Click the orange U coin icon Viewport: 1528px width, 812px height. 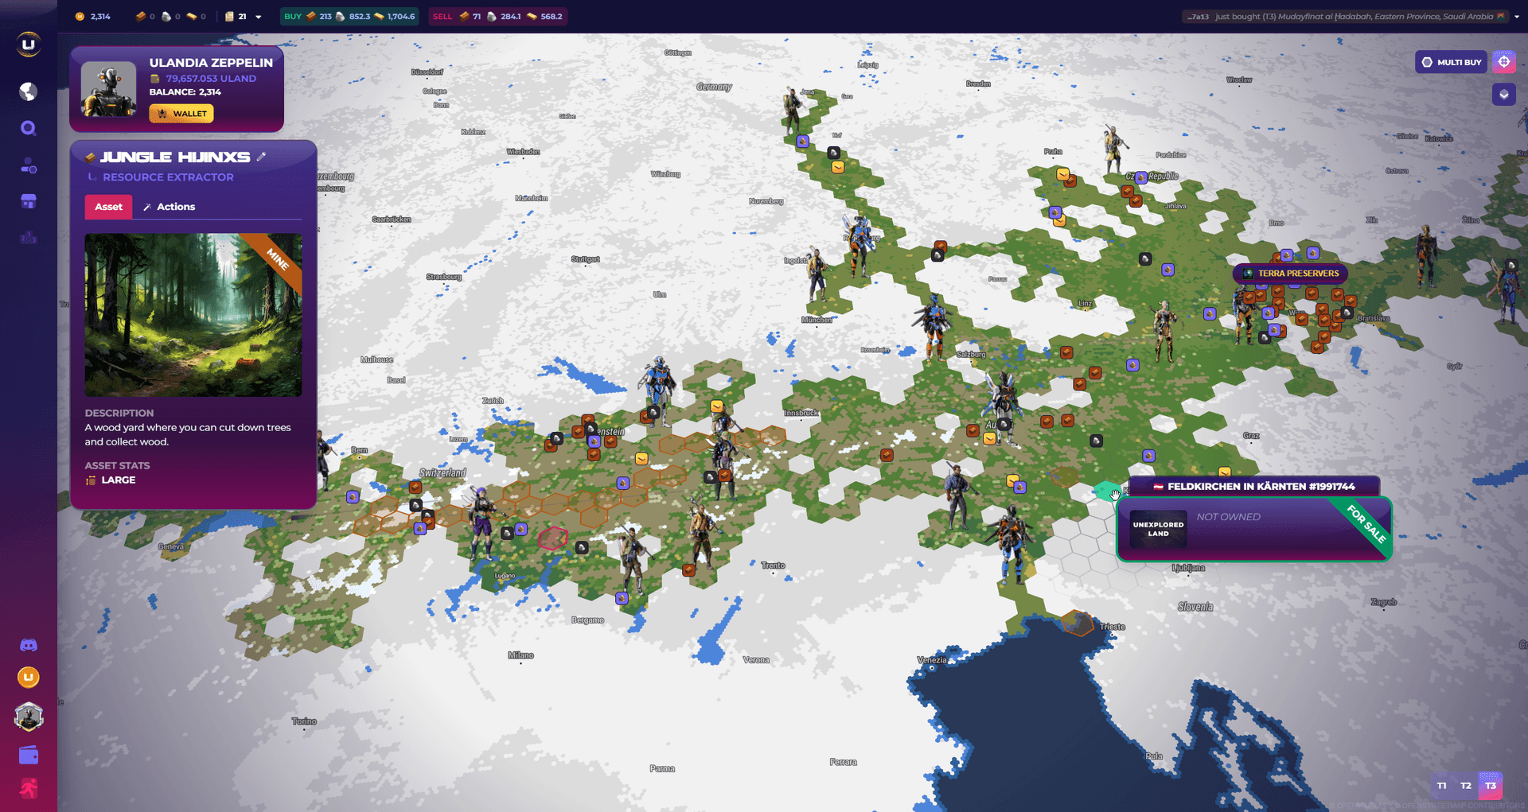tap(29, 678)
